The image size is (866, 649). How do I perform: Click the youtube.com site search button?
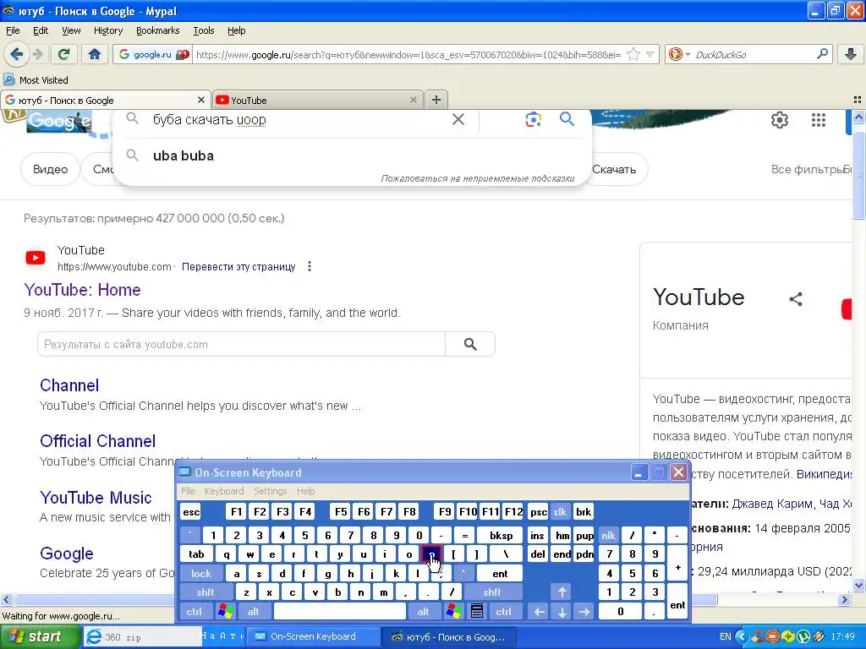470,345
